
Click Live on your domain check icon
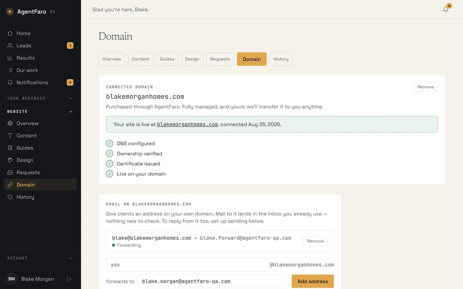[110, 174]
